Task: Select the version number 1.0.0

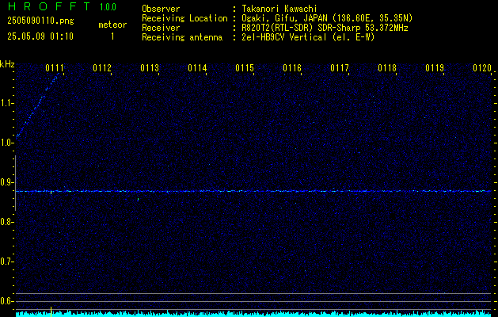Action: tap(108, 7)
